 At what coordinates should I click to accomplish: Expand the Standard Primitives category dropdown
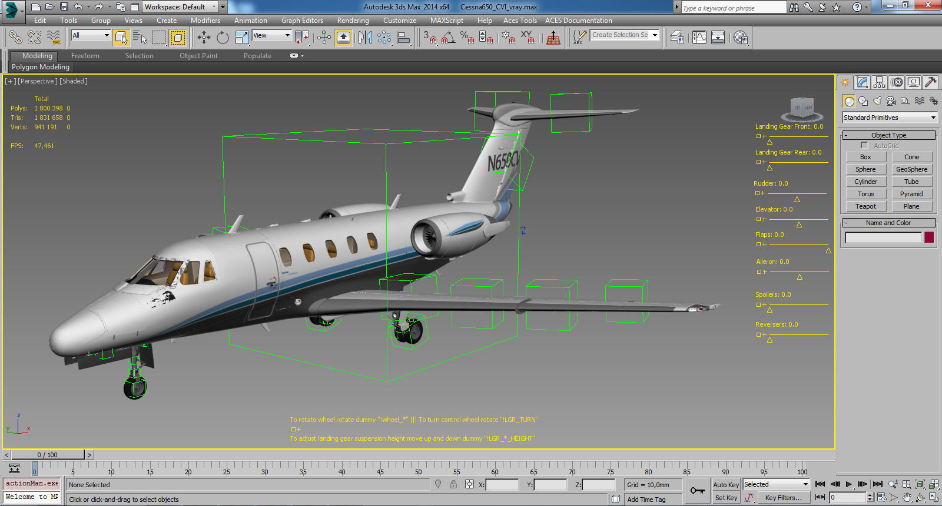click(889, 118)
